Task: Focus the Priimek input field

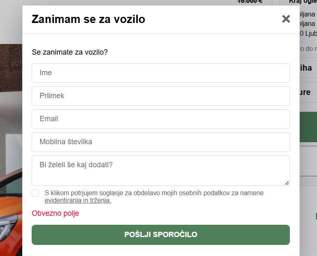Action: (x=161, y=96)
